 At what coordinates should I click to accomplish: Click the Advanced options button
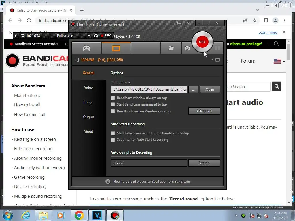(204, 111)
